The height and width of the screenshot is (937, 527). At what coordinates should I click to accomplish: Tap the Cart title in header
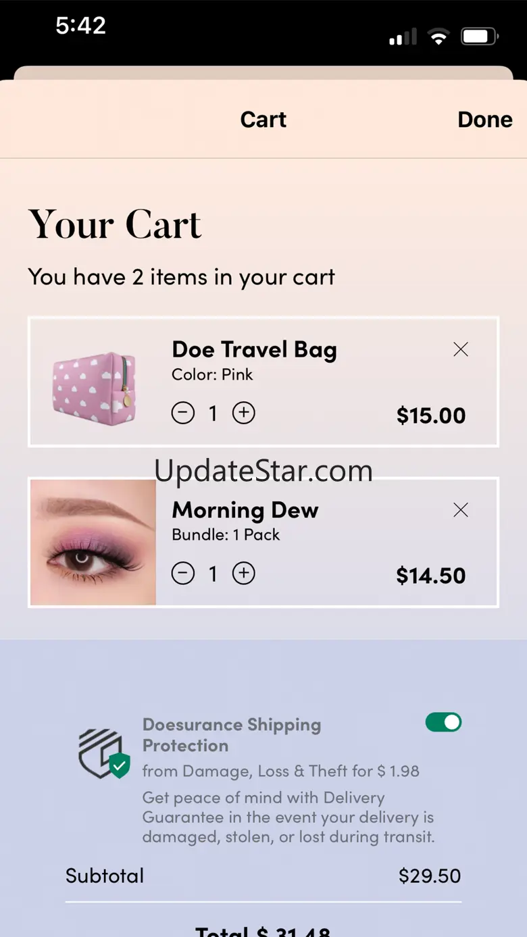tap(263, 120)
